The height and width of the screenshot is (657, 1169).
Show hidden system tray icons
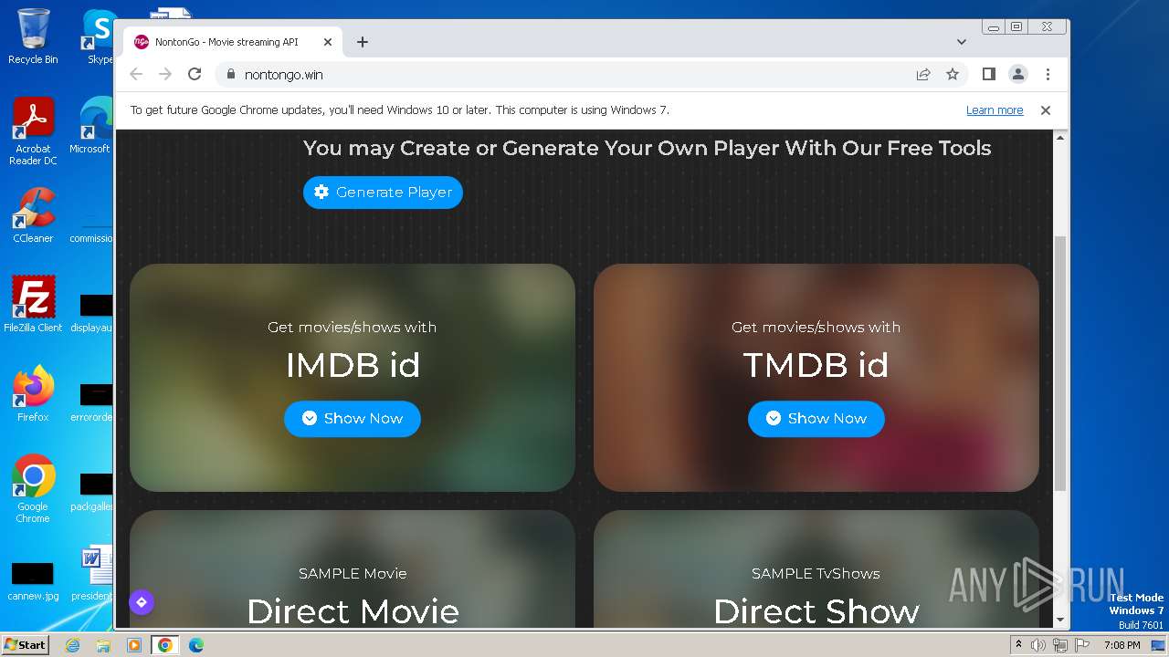click(x=1018, y=645)
